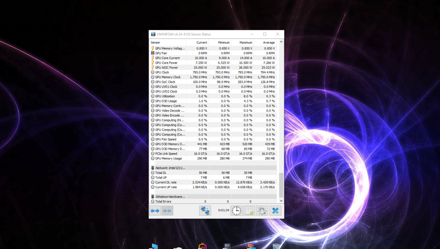This screenshot has width=440, height=249.
Task: Open the Recycle Bin desktop icon
Action: (276, 246)
